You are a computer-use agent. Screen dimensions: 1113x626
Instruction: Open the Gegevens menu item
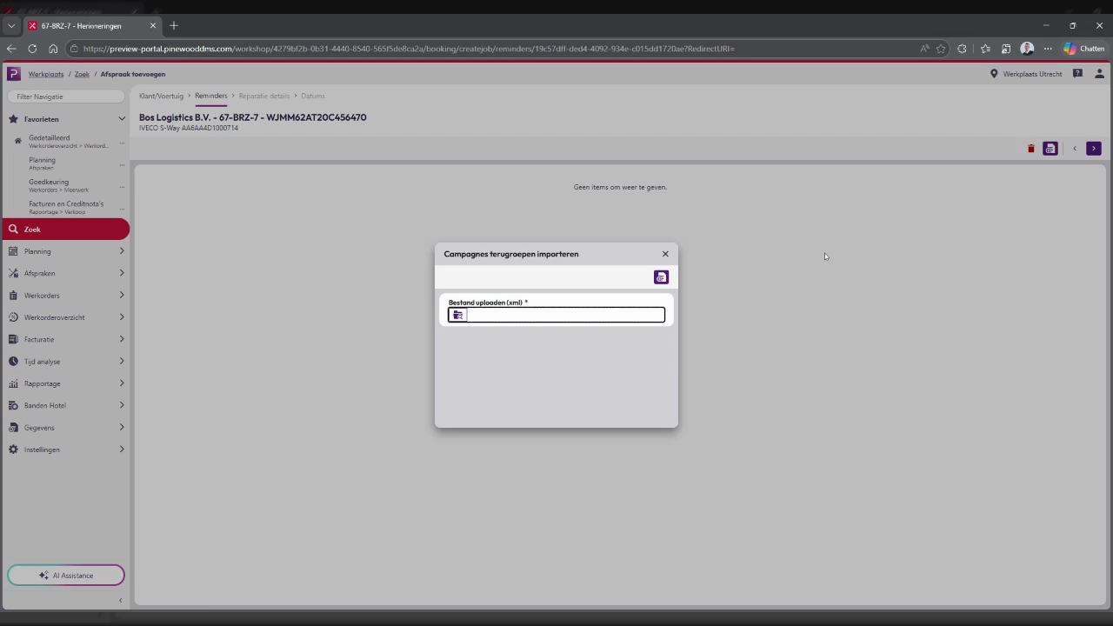[x=66, y=428]
